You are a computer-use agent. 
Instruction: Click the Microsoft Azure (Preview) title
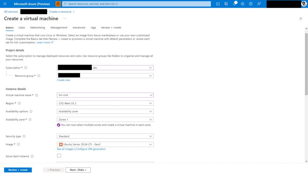point(32,4)
